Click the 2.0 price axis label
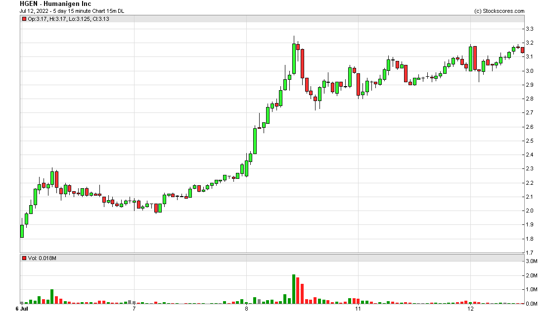Screen dimensions: 544x319 coord(530,211)
